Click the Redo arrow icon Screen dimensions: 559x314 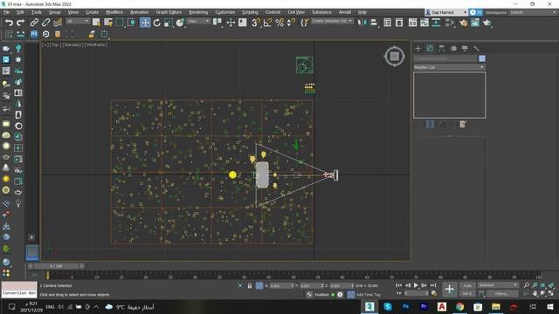click(x=21, y=24)
